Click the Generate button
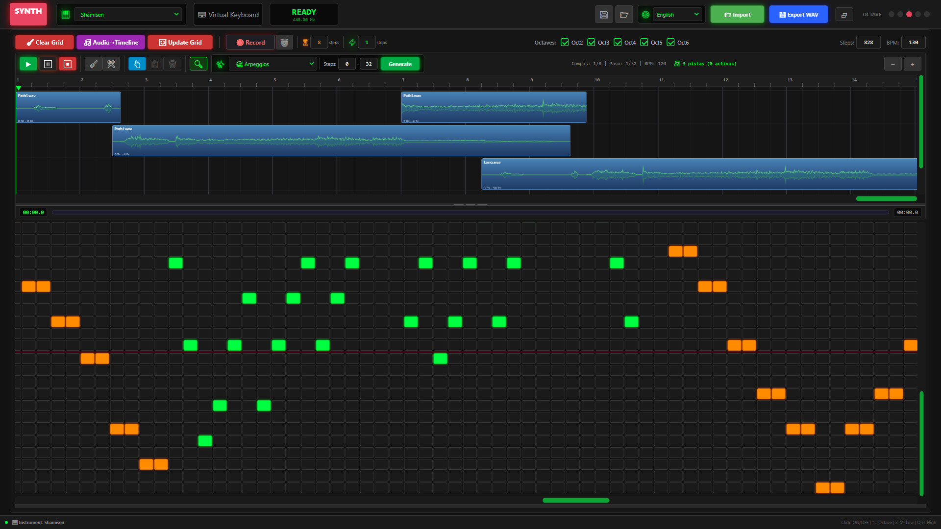Image resolution: width=941 pixels, height=529 pixels. point(400,64)
